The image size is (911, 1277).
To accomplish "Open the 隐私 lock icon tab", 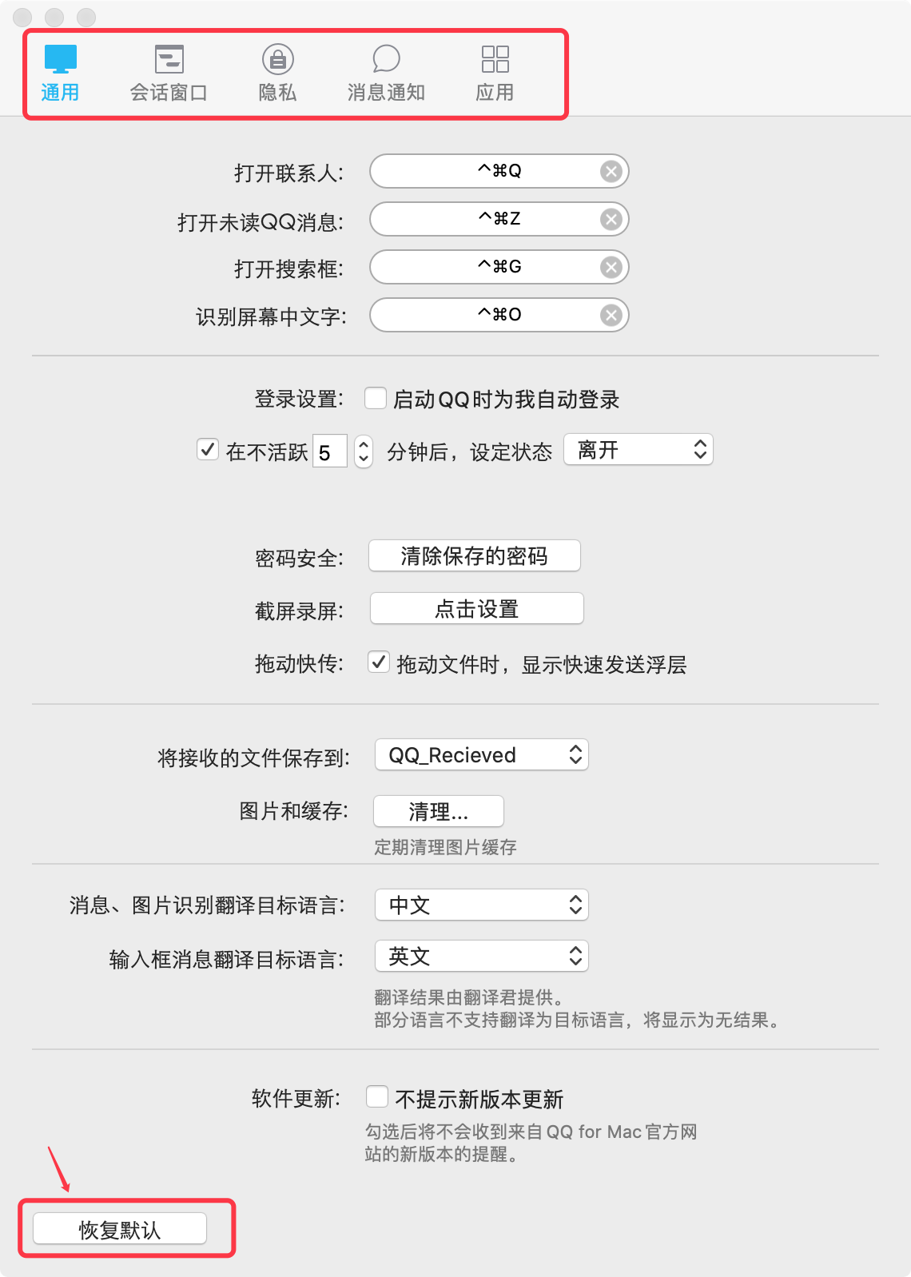I will coord(277,59).
